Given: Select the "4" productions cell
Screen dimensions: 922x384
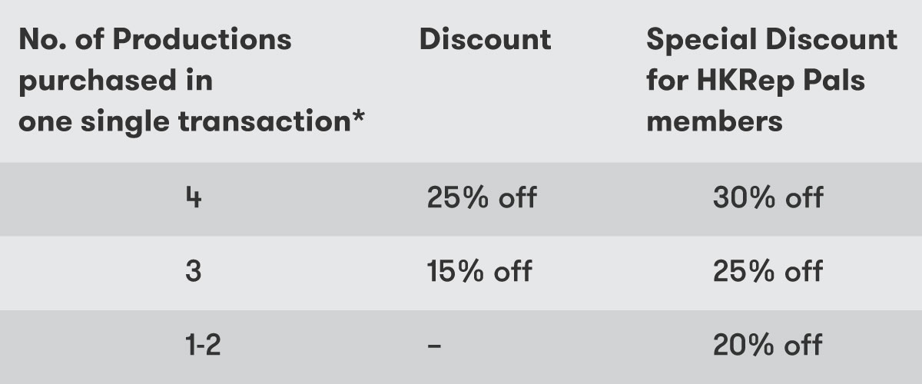Looking at the screenshot, I should [x=194, y=198].
